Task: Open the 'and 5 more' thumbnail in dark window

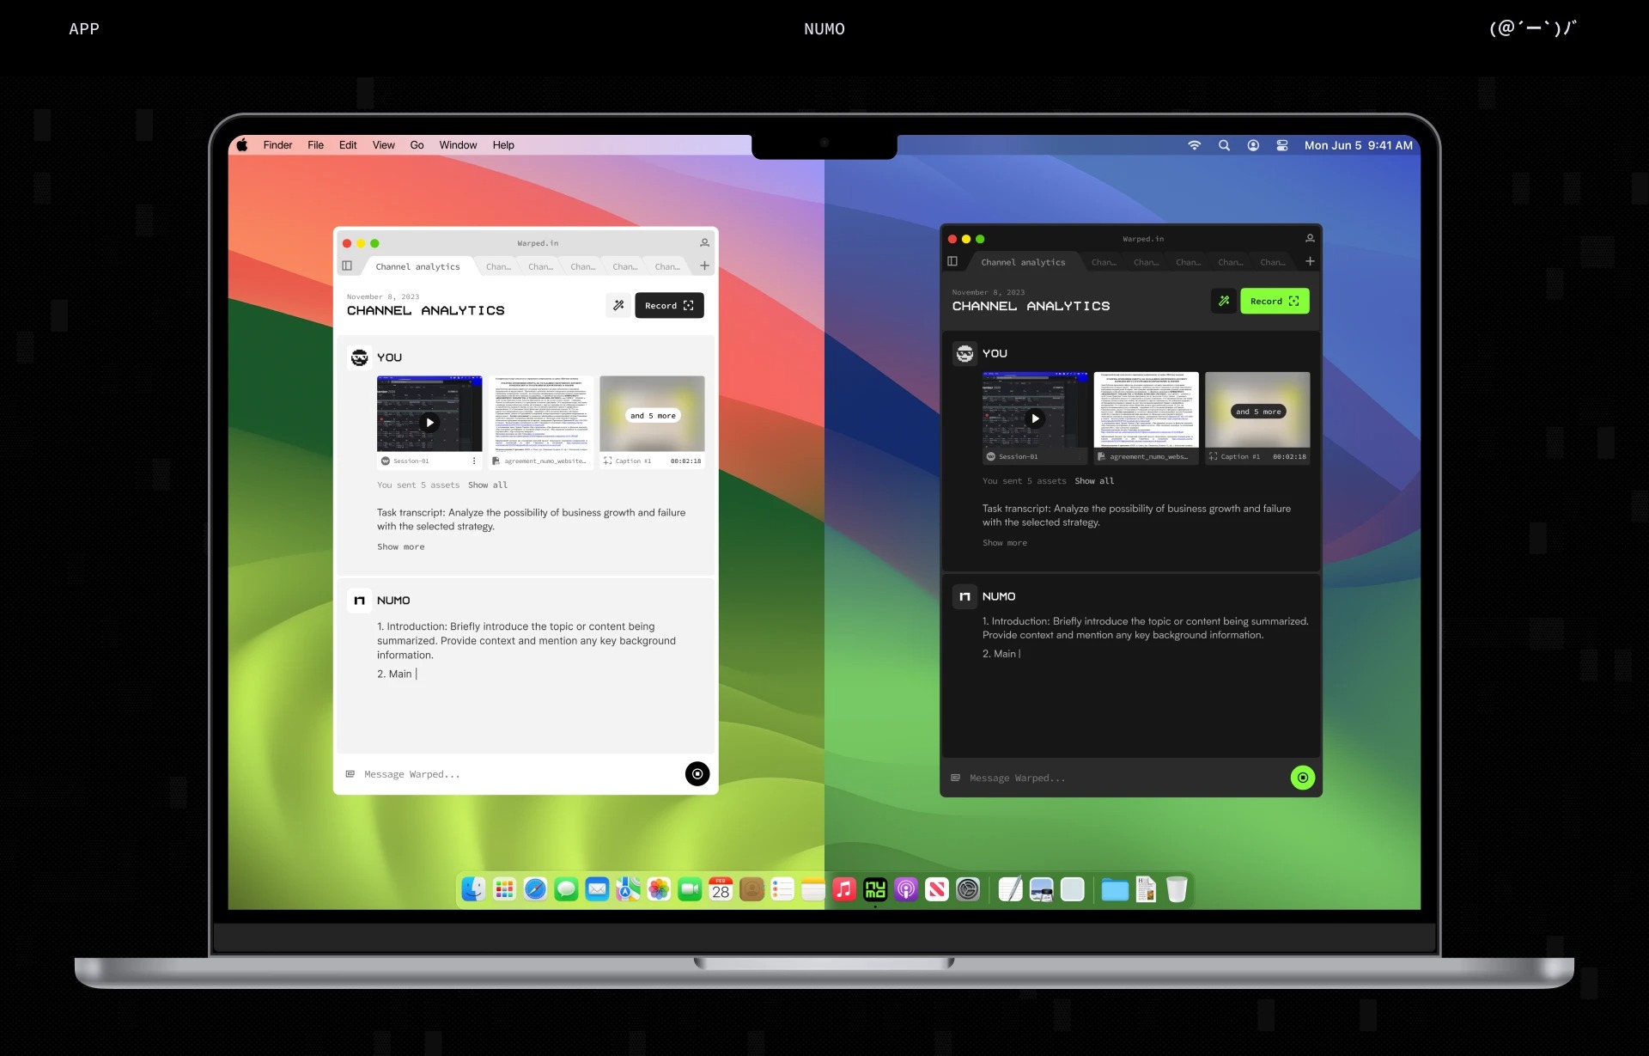Action: tap(1257, 412)
